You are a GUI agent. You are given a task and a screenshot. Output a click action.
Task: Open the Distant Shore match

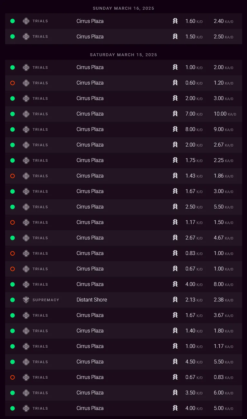pos(92,300)
